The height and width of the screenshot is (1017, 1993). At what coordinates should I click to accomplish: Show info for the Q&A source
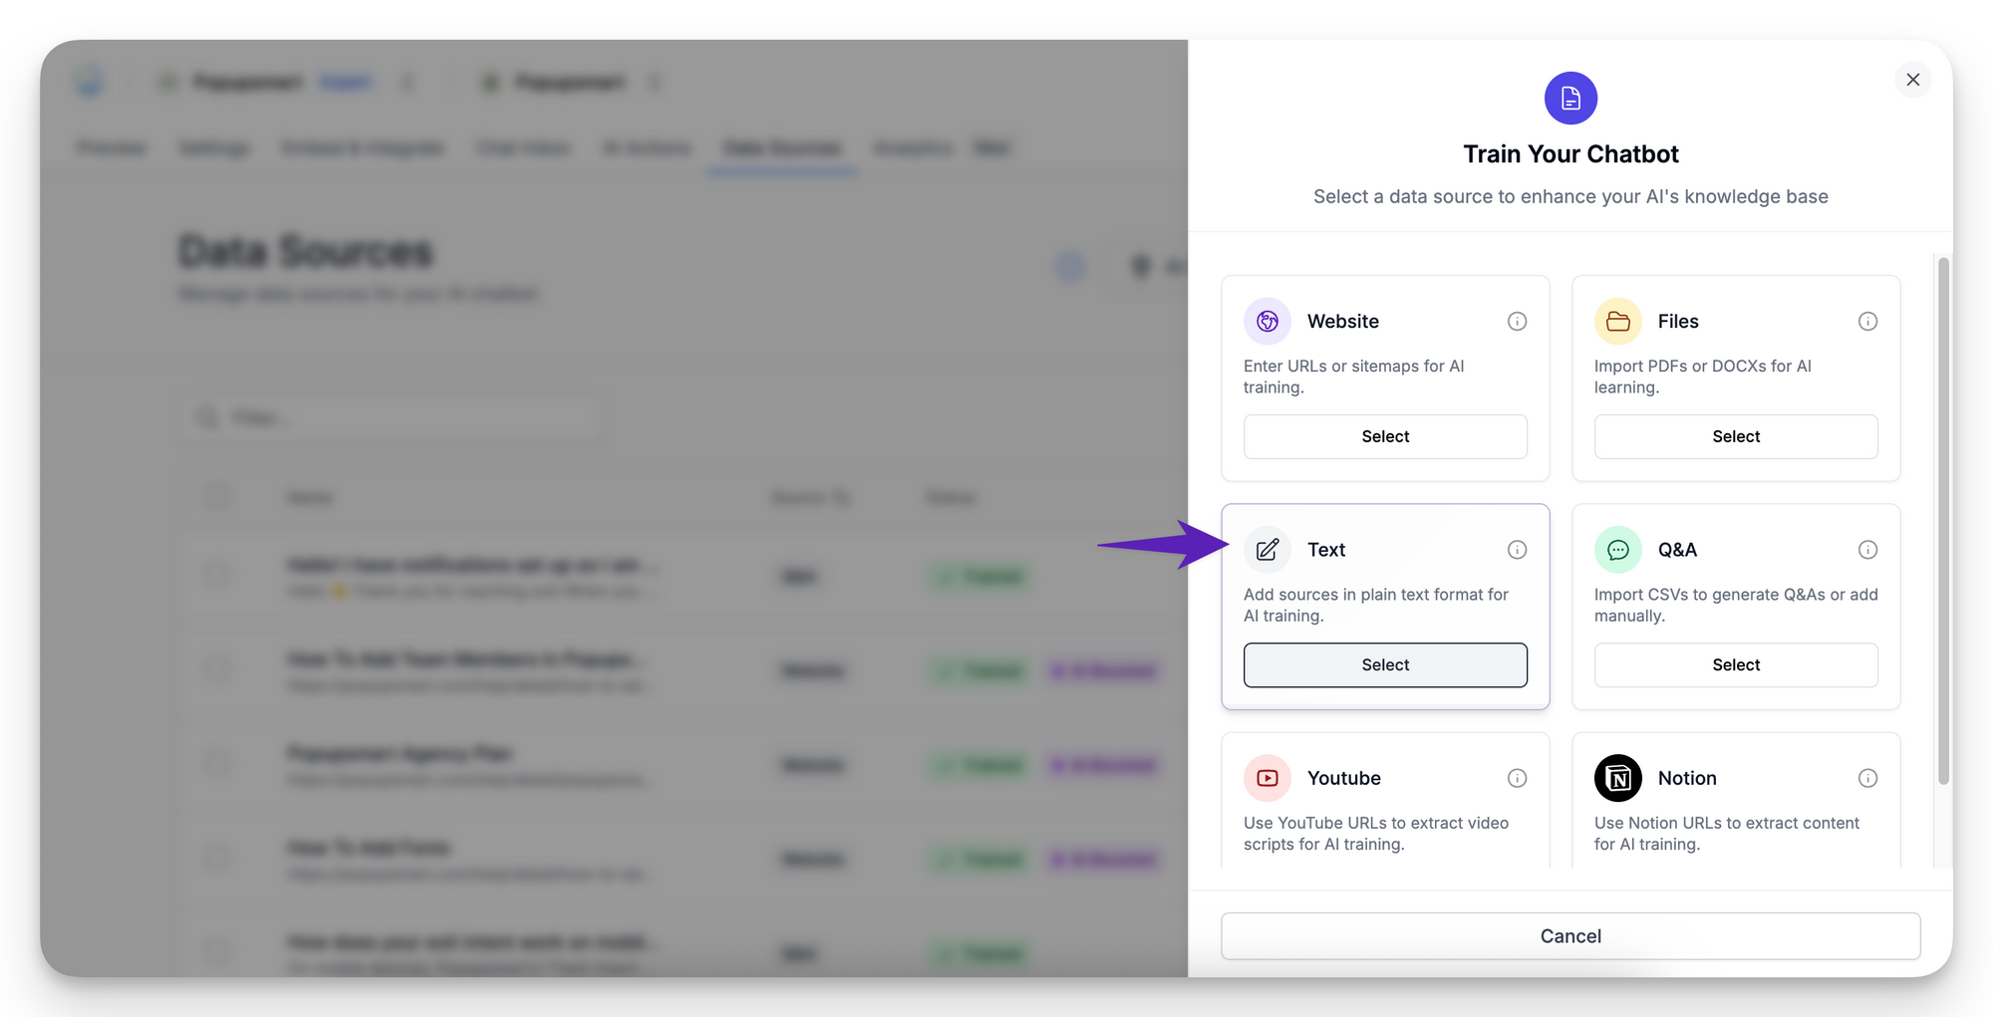(x=1867, y=550)
